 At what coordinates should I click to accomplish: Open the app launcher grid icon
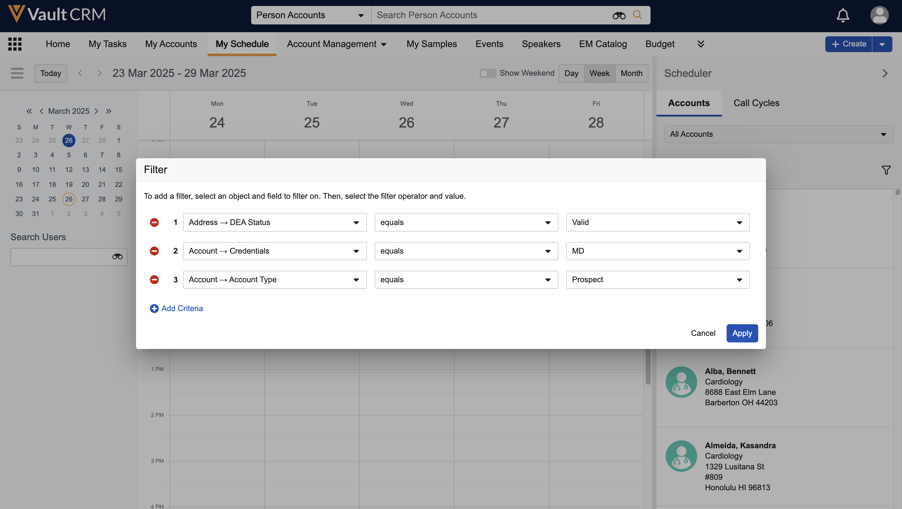(15, 44)
